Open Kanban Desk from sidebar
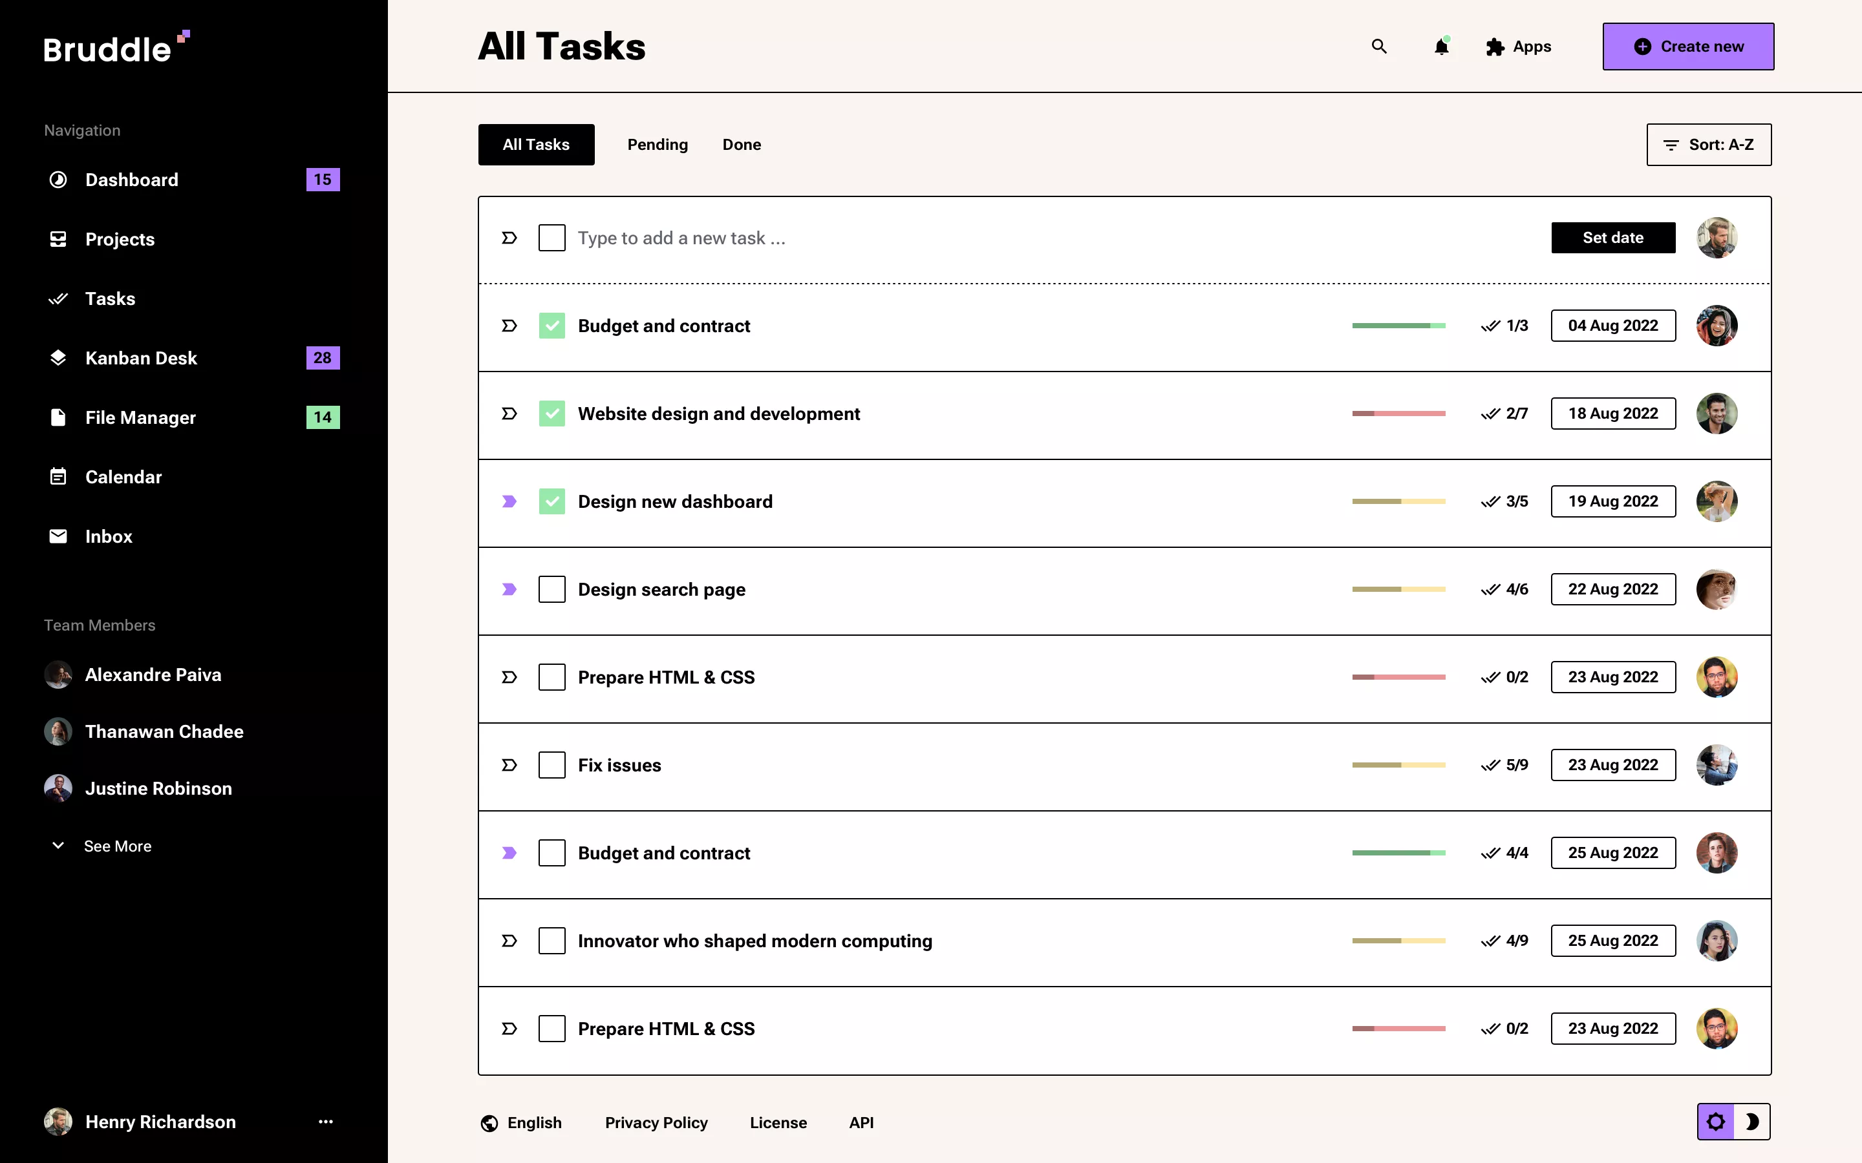 coord(141,358)
